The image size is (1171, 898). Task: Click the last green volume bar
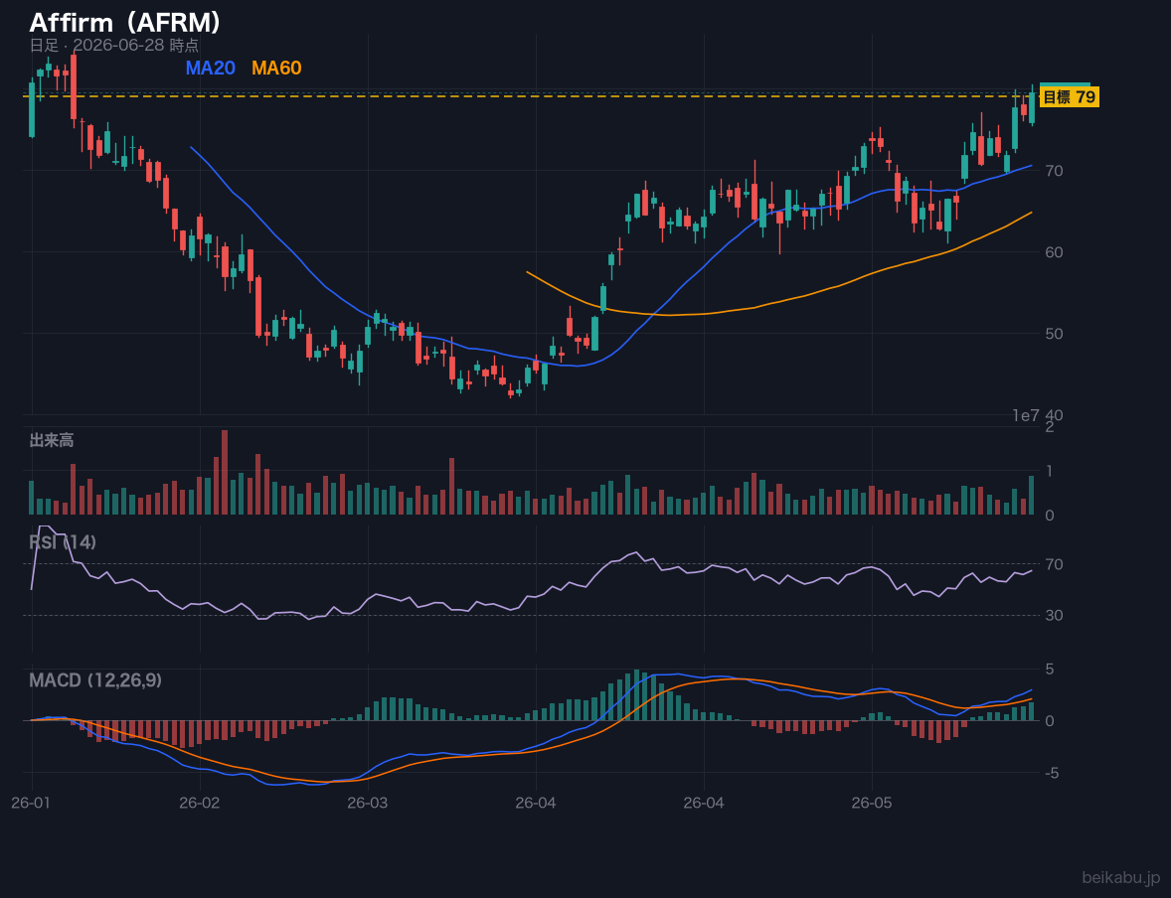[x=1032, y=496]
